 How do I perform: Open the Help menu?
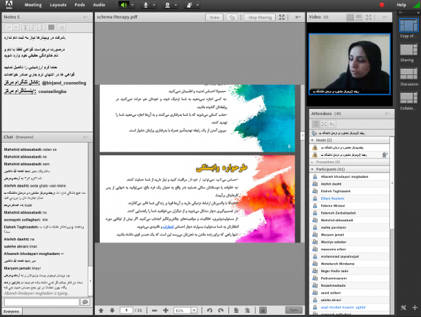click(401, 5)
